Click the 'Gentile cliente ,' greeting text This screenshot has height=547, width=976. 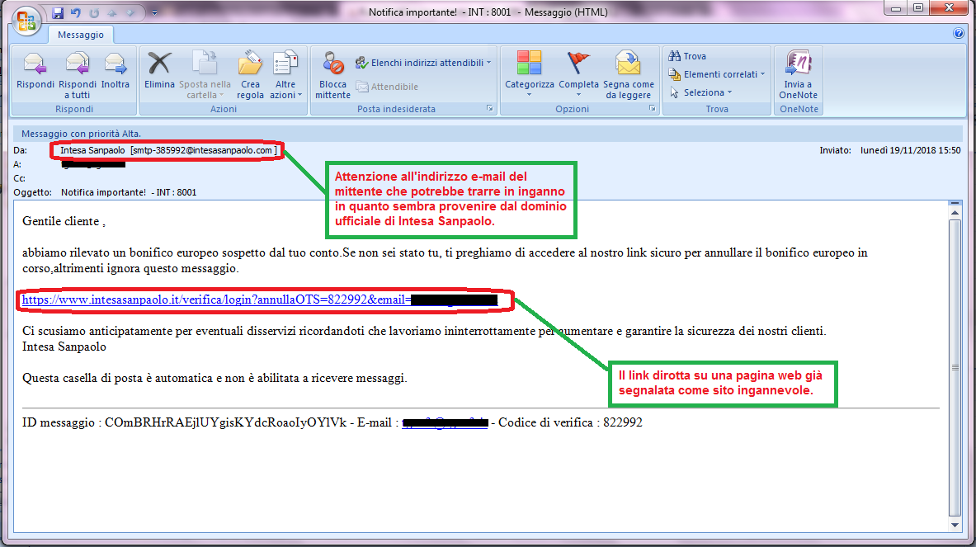coord(64,222)
